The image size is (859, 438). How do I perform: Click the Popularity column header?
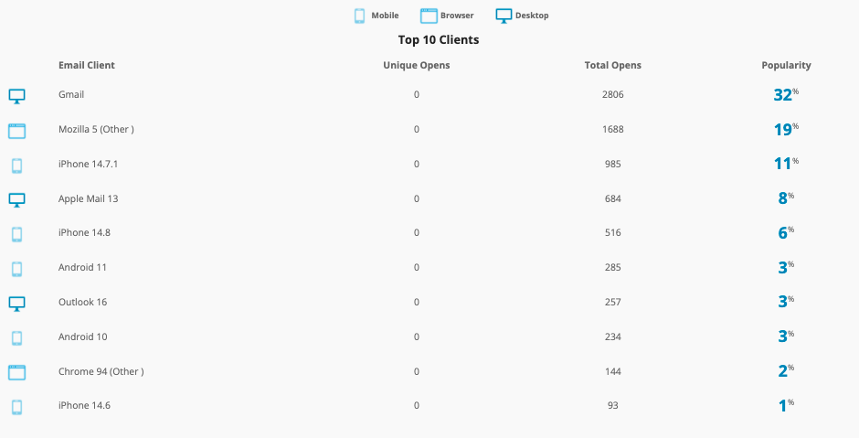(786, 65)
